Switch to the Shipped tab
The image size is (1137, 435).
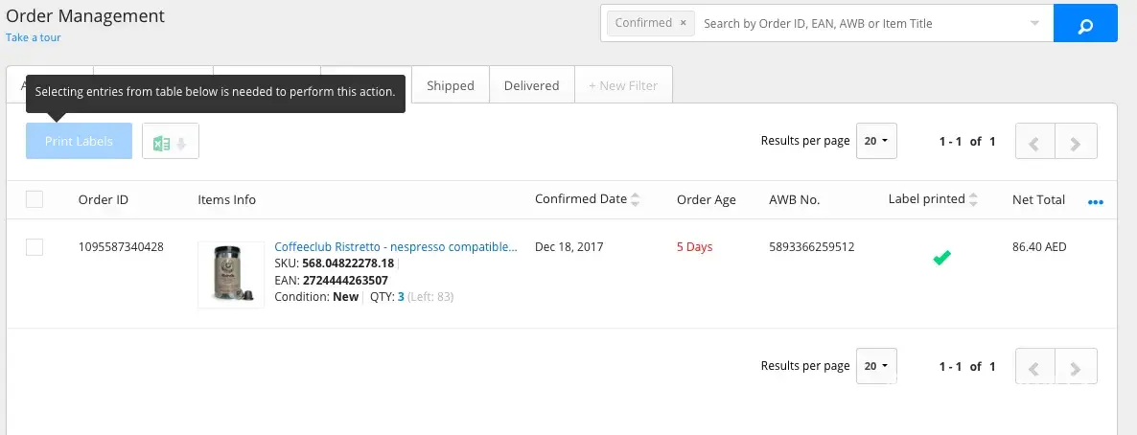pyautogui.click(x=451, y=85)
